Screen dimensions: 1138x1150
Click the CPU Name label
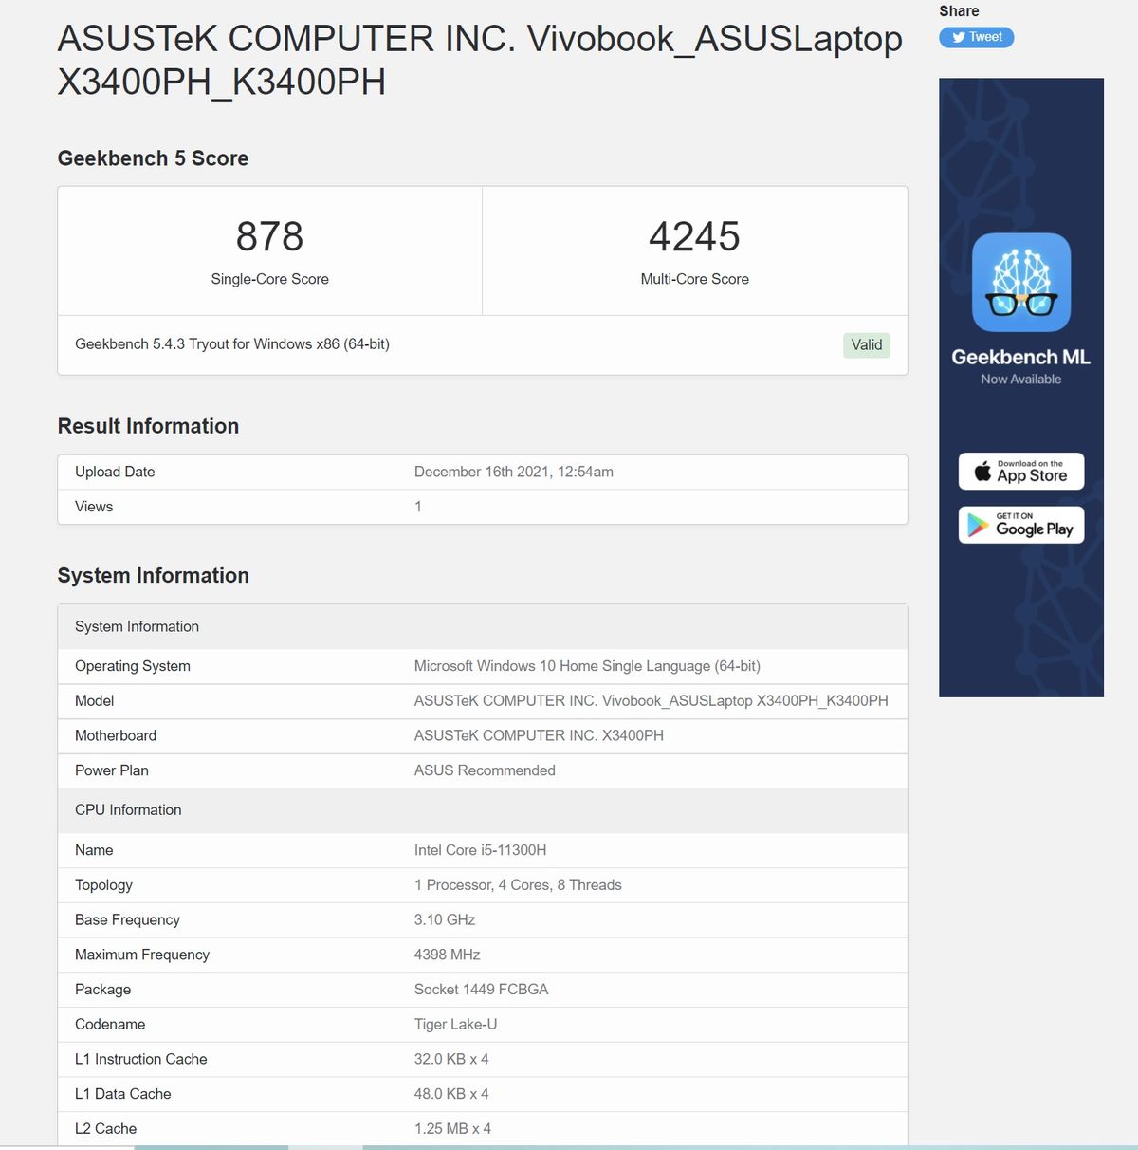point(94,850)
